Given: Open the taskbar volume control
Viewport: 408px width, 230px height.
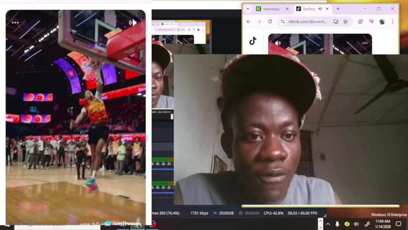Looking at the screenshot, I should pos(356,224).
